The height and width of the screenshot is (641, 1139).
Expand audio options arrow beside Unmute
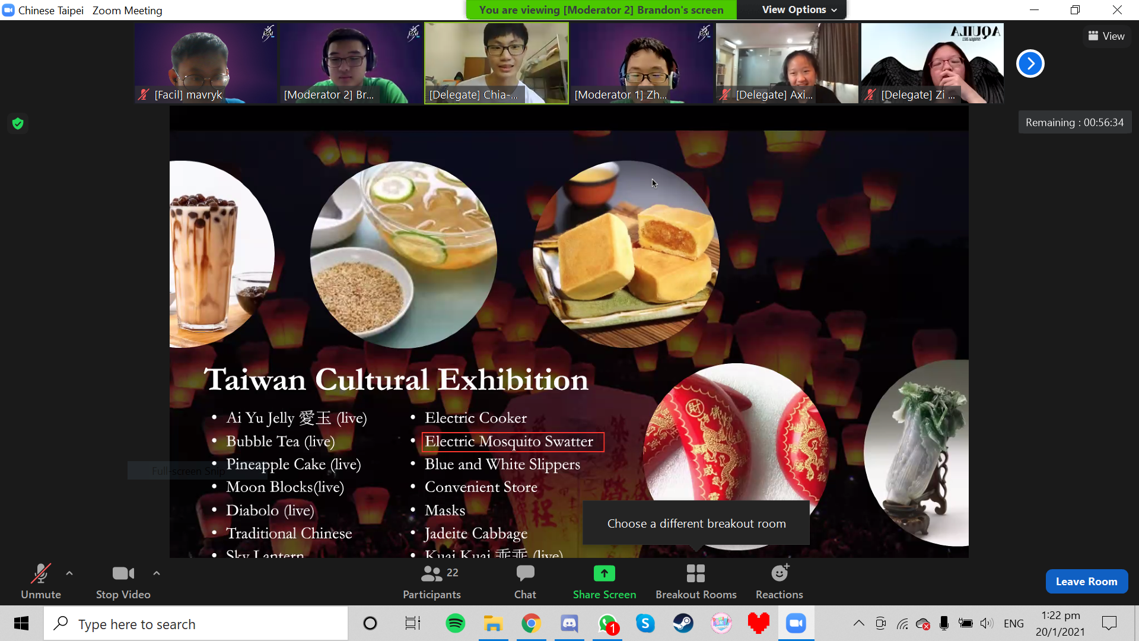69,573
